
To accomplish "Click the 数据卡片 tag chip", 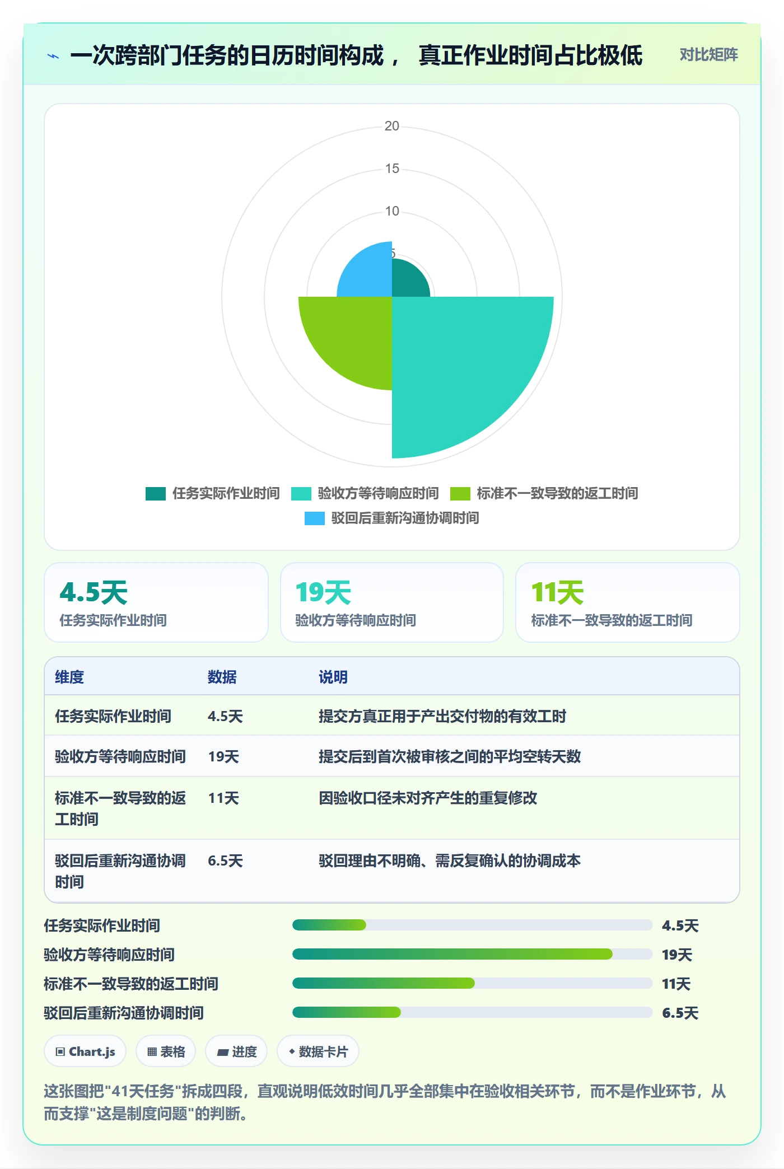I will coord(318,1051).
